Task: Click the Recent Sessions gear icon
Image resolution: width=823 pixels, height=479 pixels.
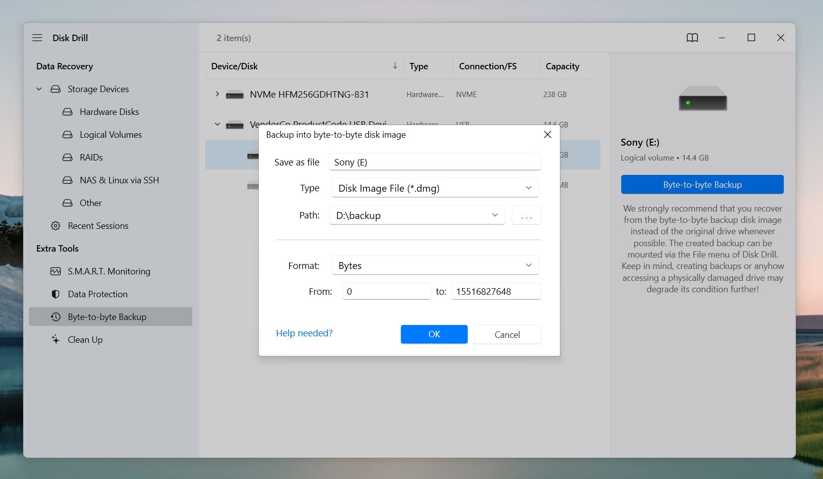Action: coord(56,226)
